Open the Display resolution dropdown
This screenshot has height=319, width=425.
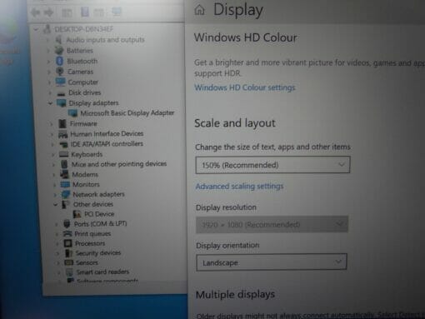[x=272, y=224]
